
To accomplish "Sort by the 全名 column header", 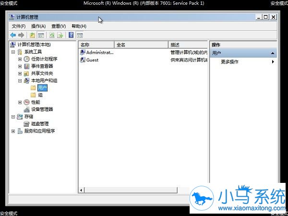I will tap(141, 45).
